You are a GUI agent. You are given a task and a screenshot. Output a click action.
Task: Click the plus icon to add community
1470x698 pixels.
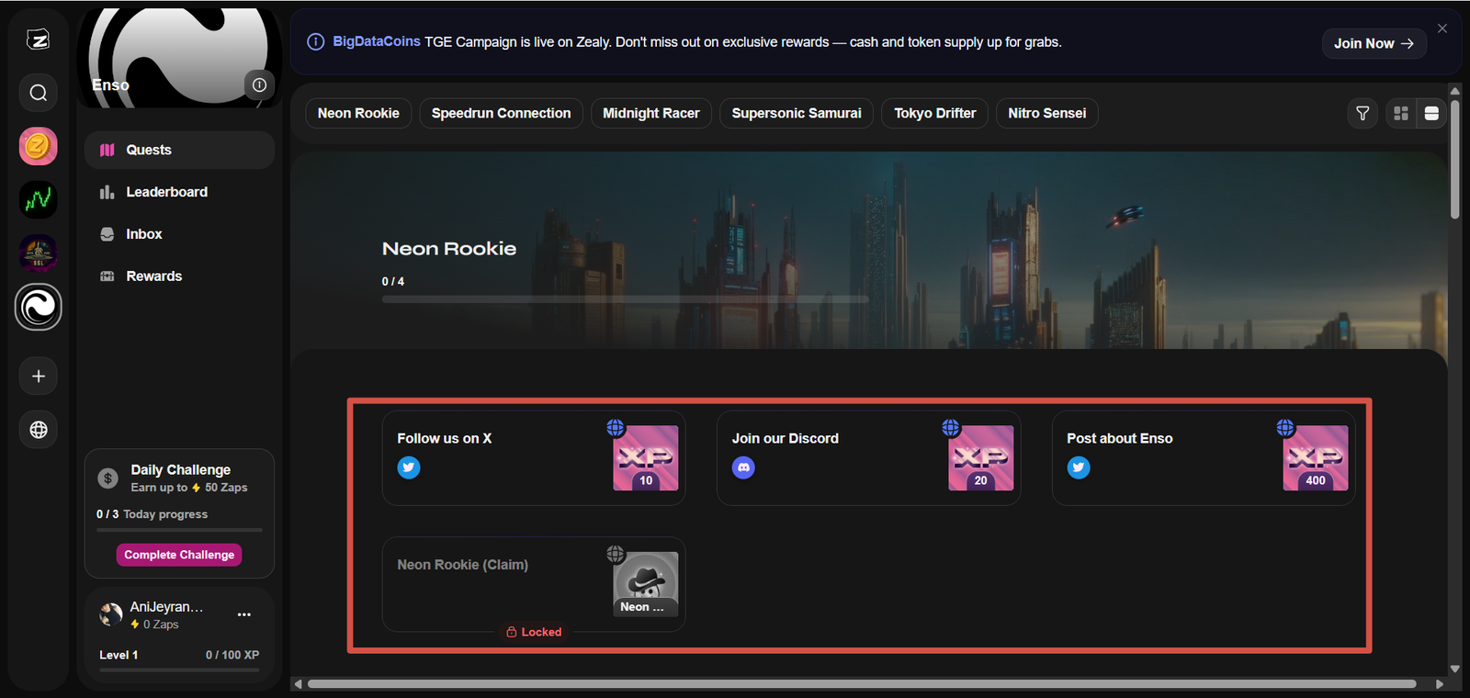pyautogui.click(x=38, y=377)
